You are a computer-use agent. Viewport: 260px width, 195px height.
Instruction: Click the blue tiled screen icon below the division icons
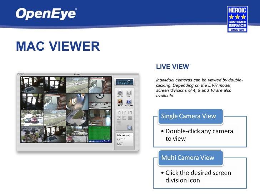click(x=130, y=127)
